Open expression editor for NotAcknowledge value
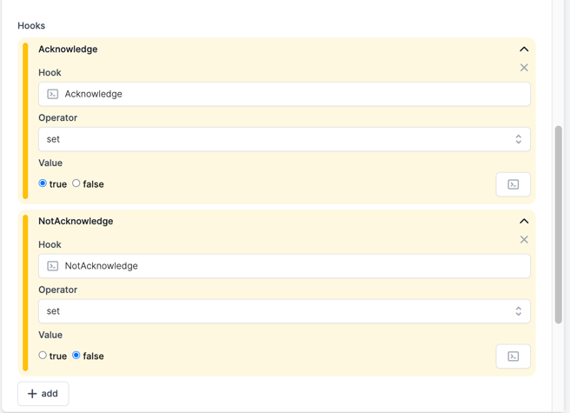 (513, 356)
